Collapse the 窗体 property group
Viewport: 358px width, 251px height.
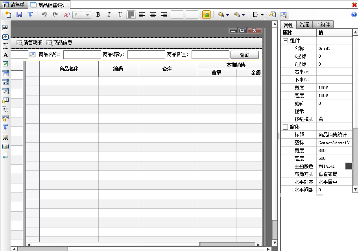click(x=285, y=127)
